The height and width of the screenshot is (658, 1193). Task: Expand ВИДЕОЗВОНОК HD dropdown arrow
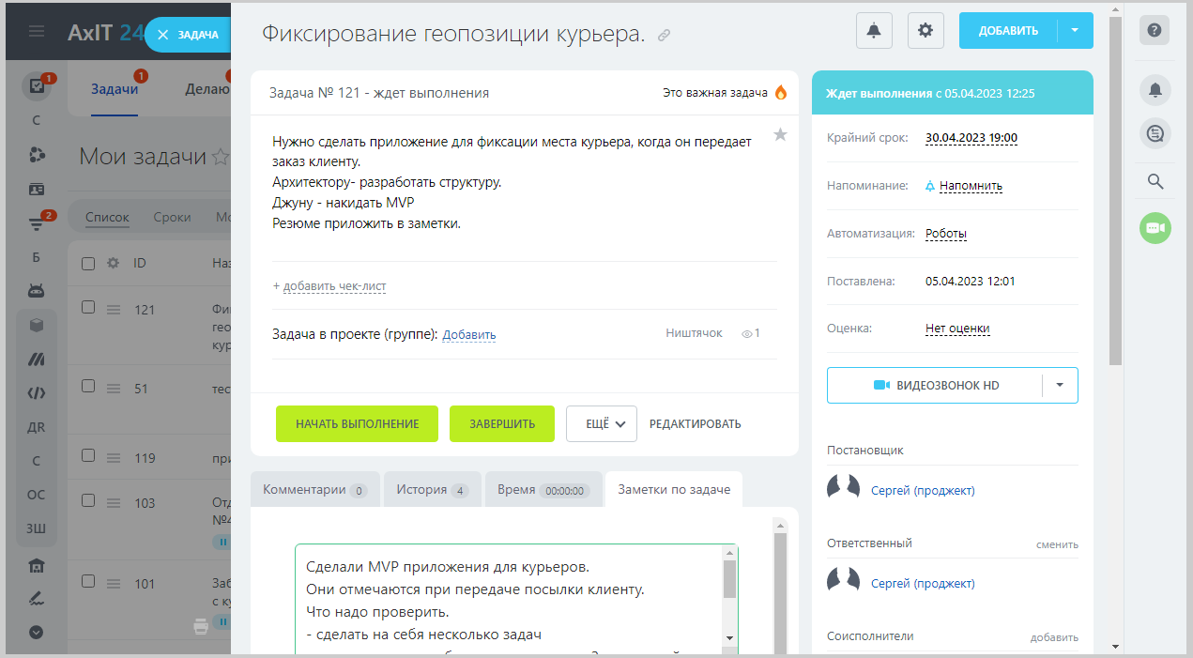[x=1060, y=385]
